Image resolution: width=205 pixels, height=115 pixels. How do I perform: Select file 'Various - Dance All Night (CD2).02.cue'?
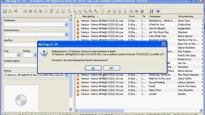(x=102, y=25)
